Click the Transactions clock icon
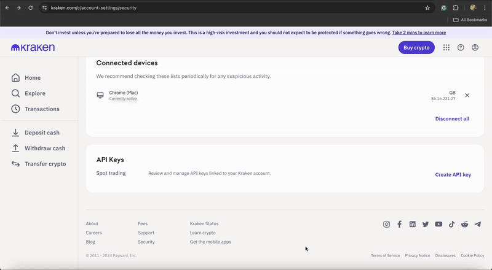Screen dimensions: 492x270 click(x=15, y=109)
